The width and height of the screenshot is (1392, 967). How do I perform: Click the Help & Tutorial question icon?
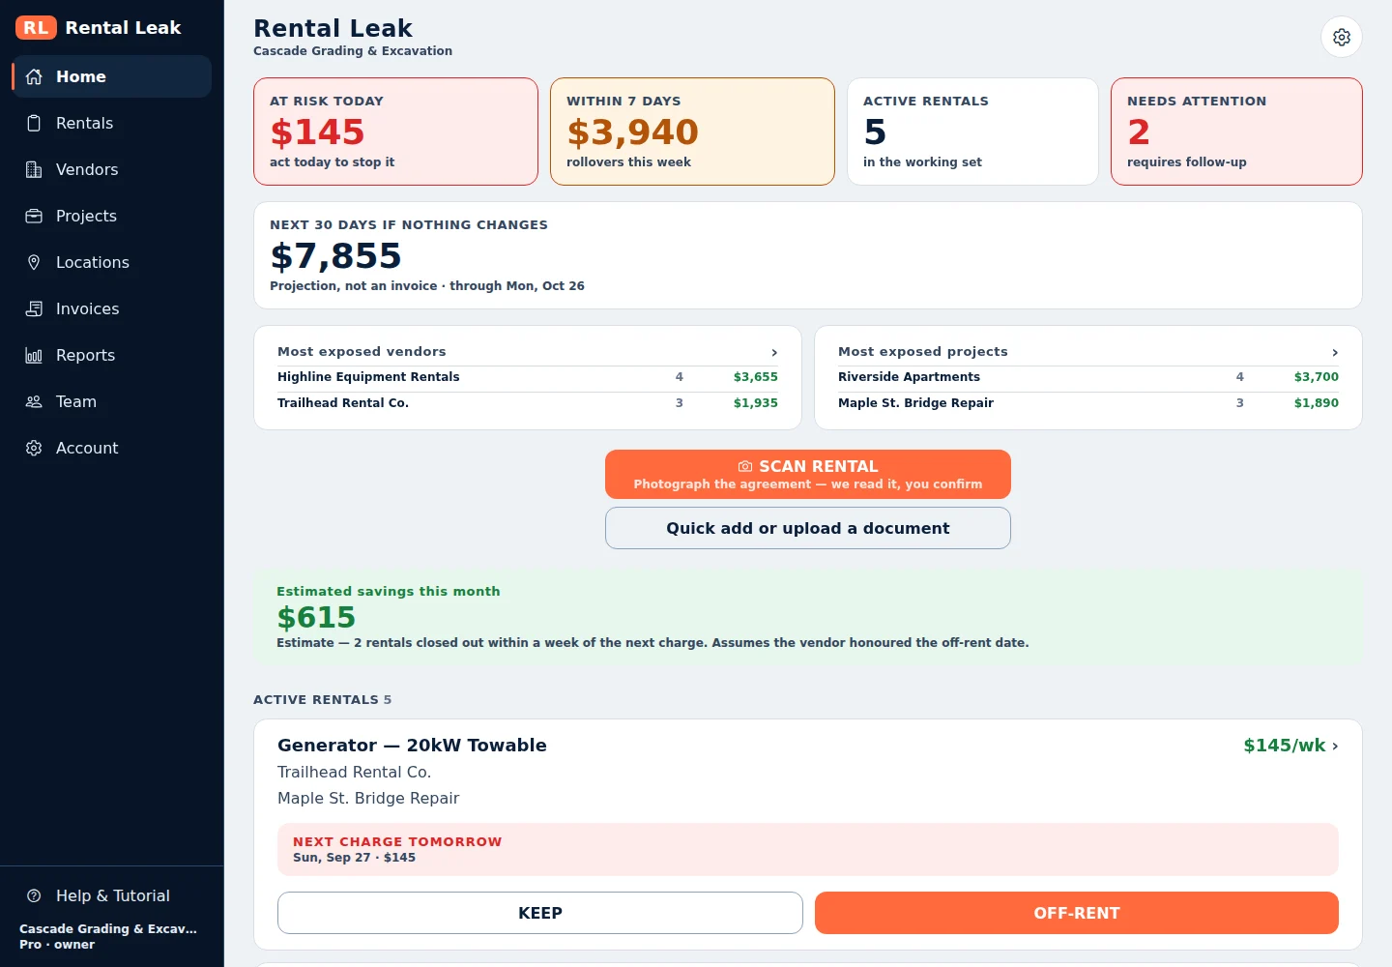tap(34, 895)
